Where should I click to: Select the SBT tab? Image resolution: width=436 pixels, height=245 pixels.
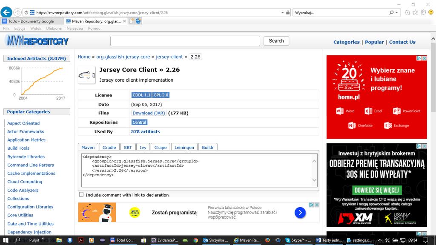[128, 147]
